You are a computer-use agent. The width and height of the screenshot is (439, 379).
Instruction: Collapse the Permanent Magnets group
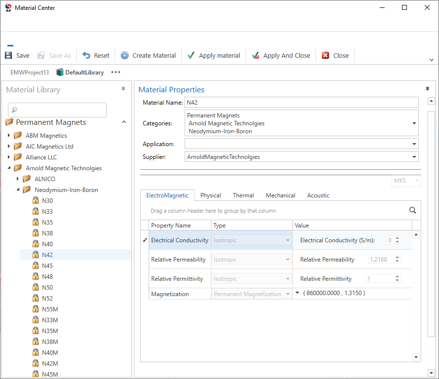point(124,122)
